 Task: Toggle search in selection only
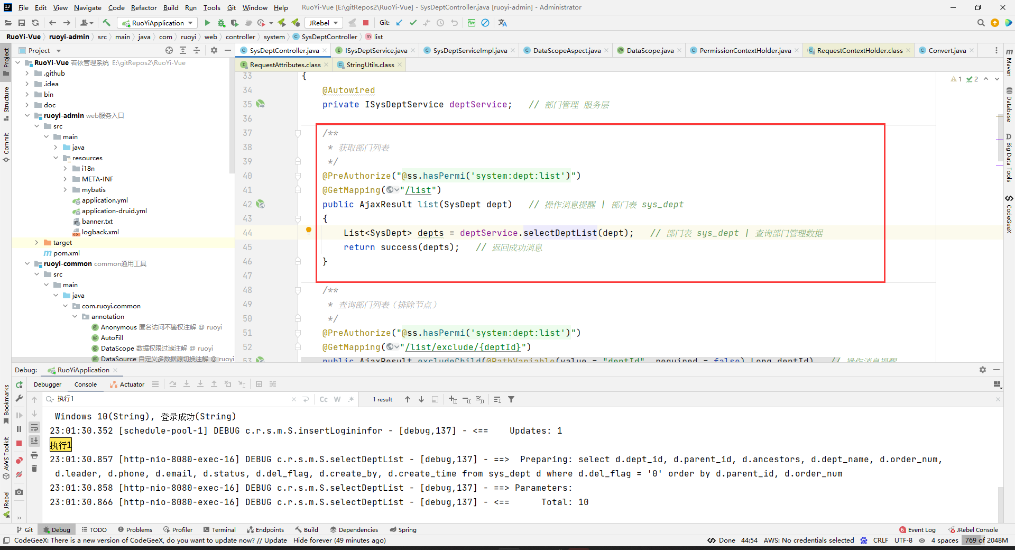435,399
